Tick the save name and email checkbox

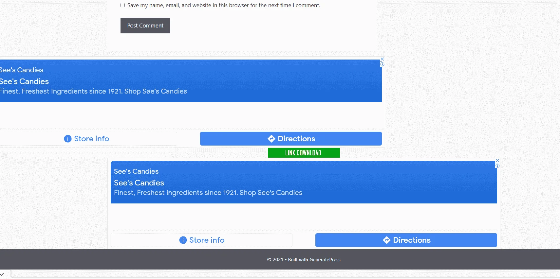[x=123, y=5]
